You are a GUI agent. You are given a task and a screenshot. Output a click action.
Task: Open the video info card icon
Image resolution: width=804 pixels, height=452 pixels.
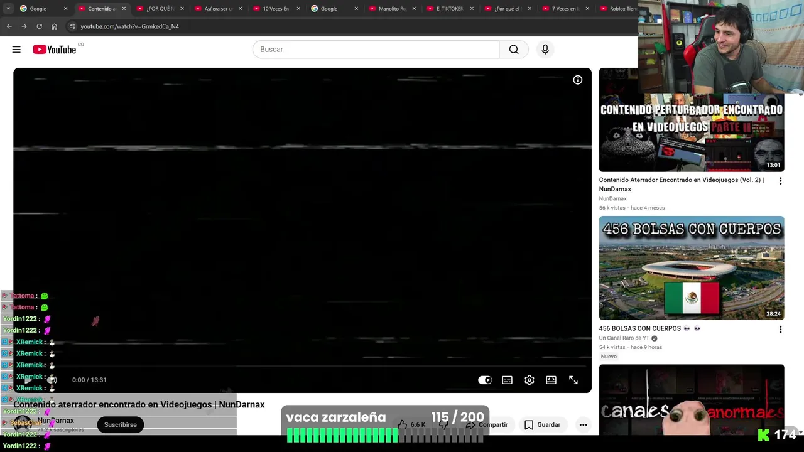click(x=577, y=80)
